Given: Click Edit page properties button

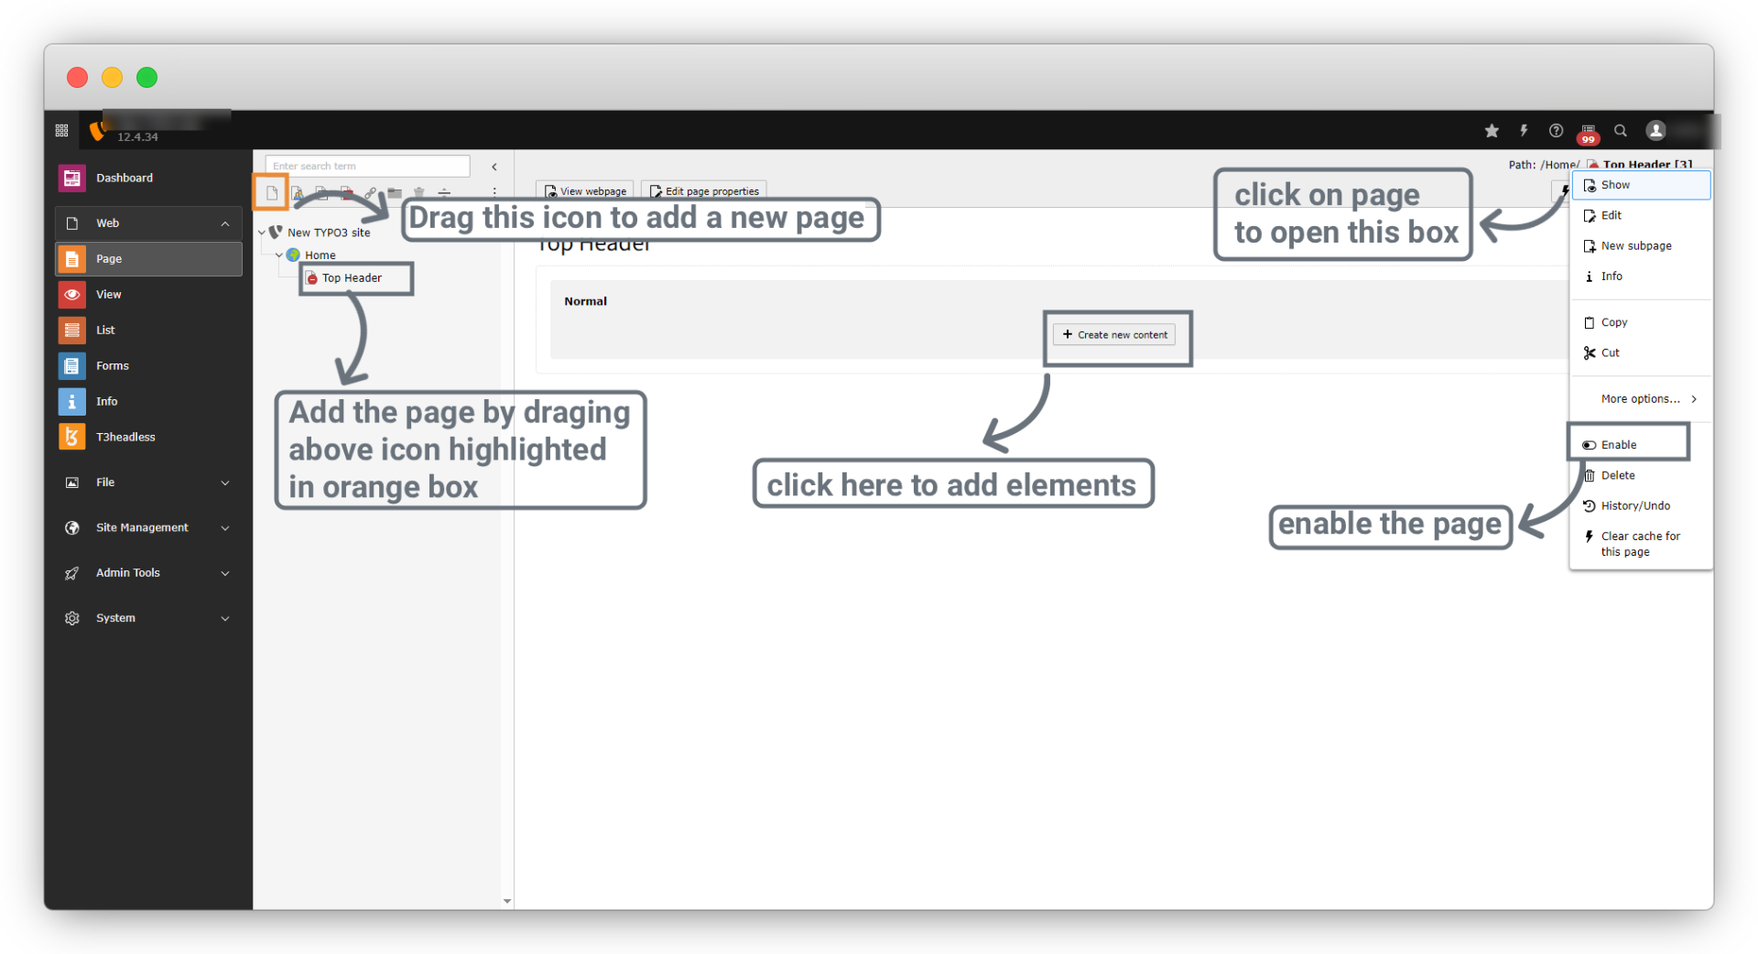Looking at the screenshot, I should pyautogui.click(x=704, y=191).
